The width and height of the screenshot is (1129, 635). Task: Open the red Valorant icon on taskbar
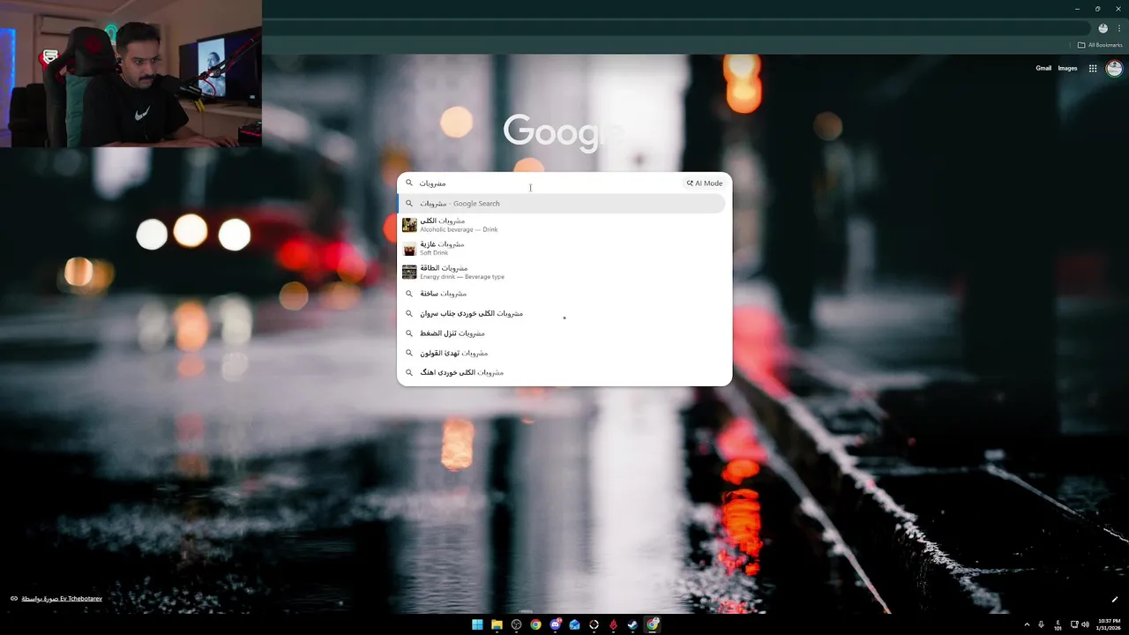tap(613, 624)
